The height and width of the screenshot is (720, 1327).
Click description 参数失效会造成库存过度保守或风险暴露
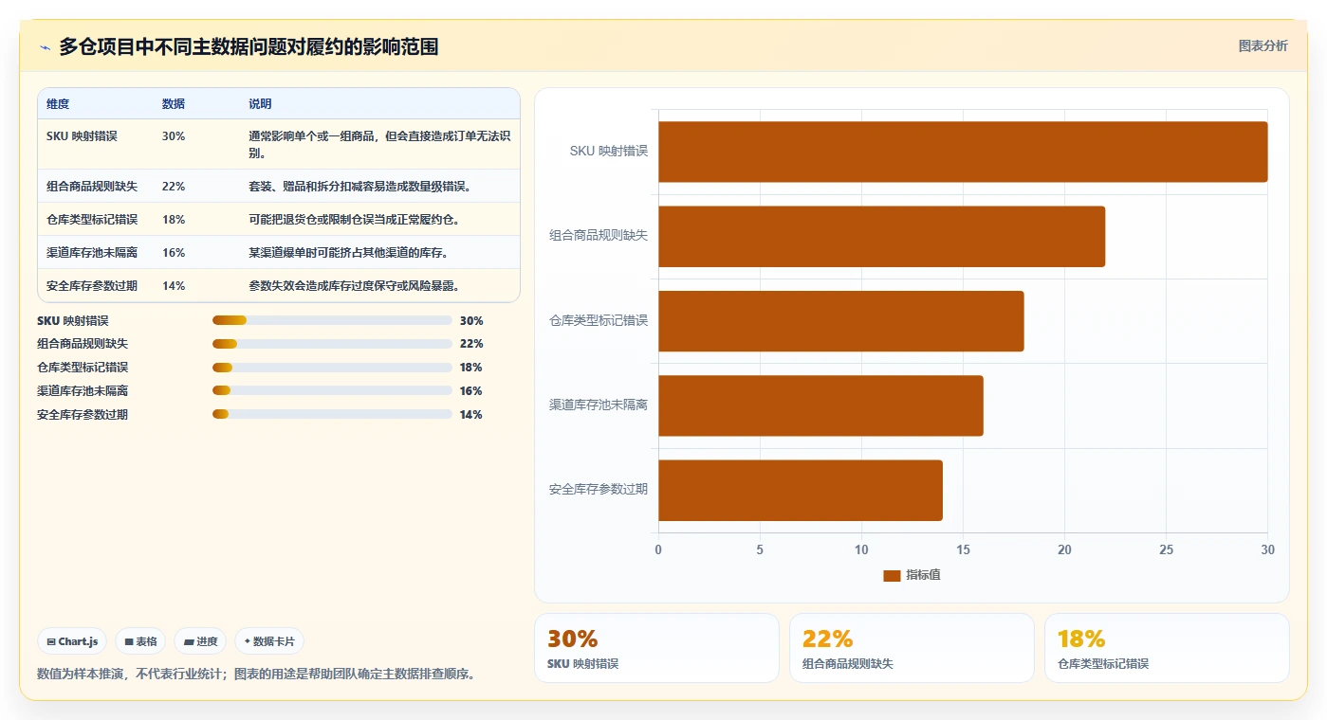(x=355, y=286)
